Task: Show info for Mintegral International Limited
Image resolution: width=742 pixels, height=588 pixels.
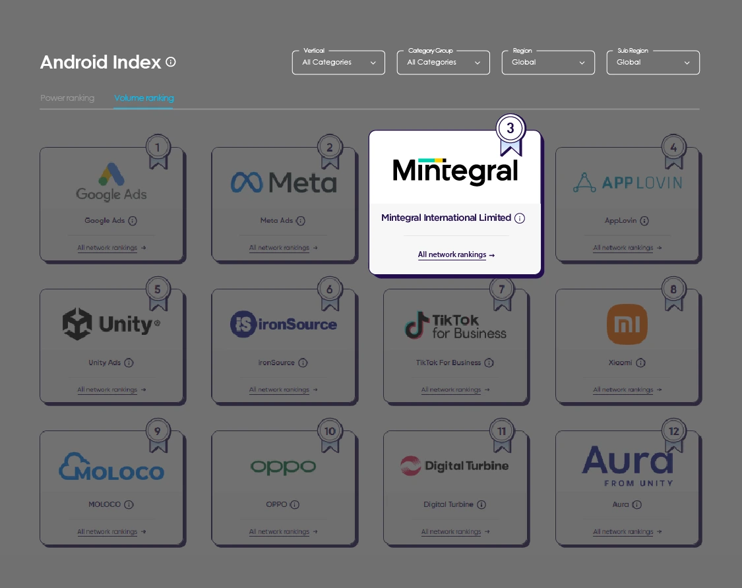Action: [520, 218]
